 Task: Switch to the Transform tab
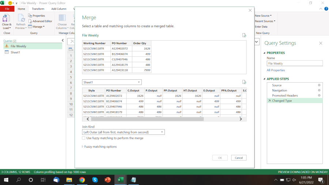click(x=38, y=9)
